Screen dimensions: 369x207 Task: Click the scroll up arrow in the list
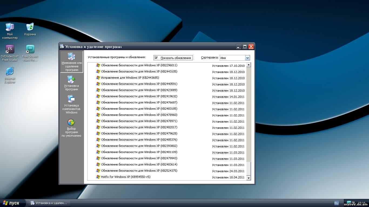[x=249, y=65]
